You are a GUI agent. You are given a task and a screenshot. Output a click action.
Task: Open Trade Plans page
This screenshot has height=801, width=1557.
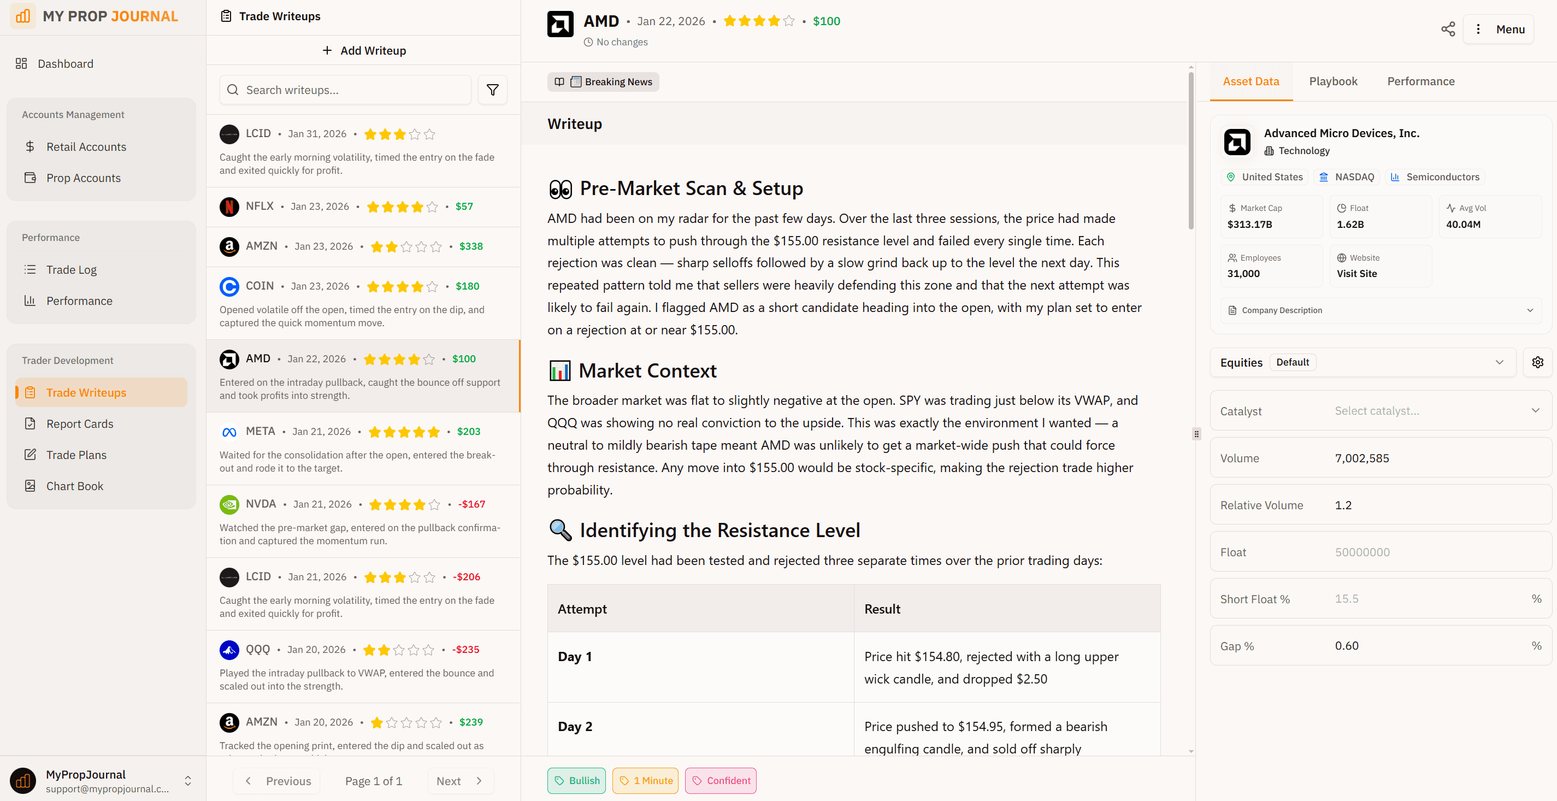pos(102,455)
